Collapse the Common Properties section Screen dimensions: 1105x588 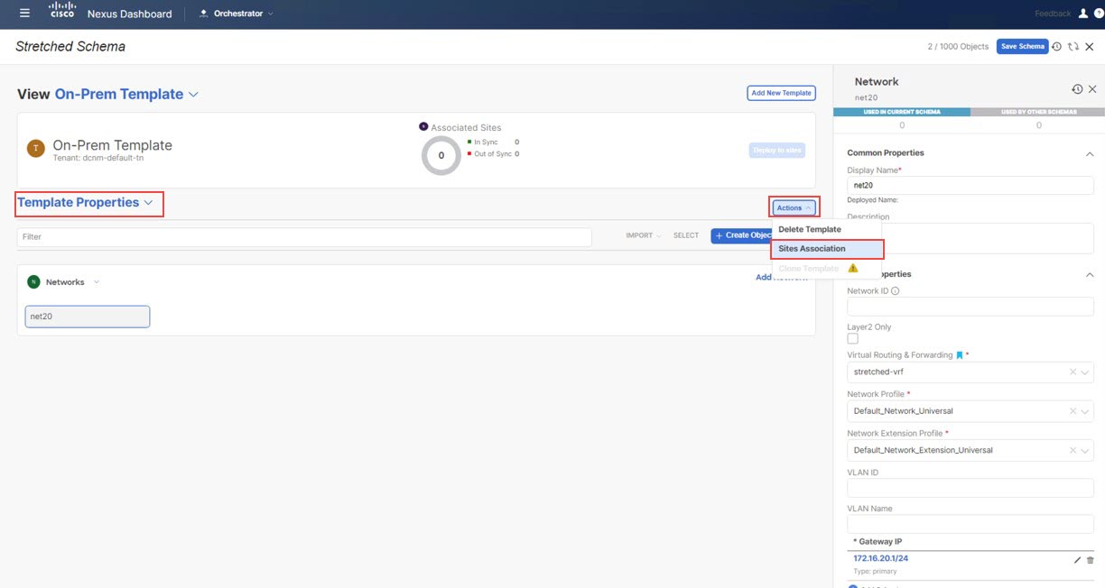pos(1089,153)
